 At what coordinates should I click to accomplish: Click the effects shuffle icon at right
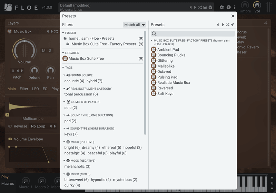[265, 23]
